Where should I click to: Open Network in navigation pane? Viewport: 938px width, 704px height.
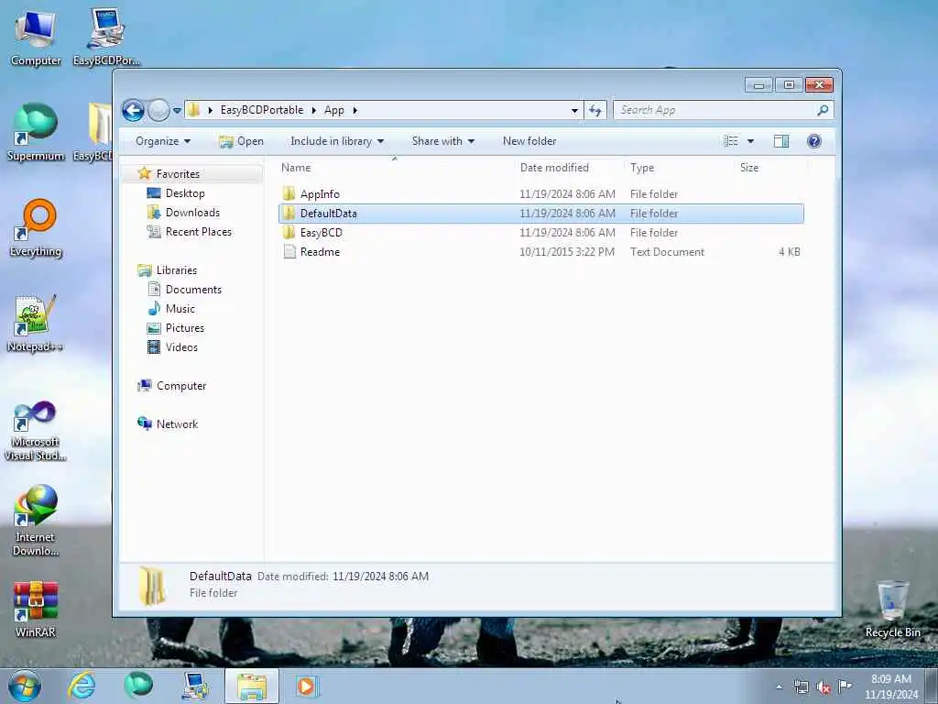177,424
